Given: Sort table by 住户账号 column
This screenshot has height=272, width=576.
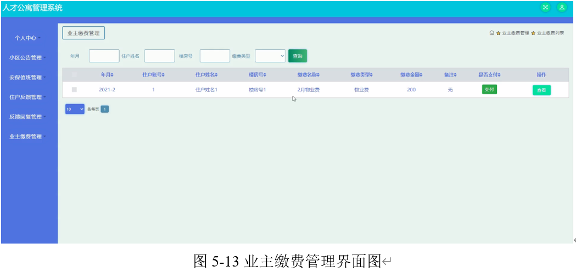Looking at the screenshot, I should (x=153, y=74).
